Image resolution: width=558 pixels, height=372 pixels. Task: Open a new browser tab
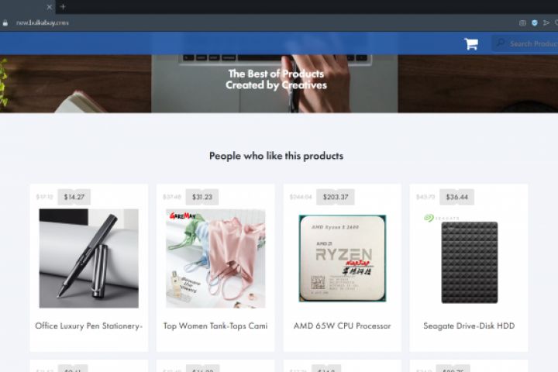point(63,6)
